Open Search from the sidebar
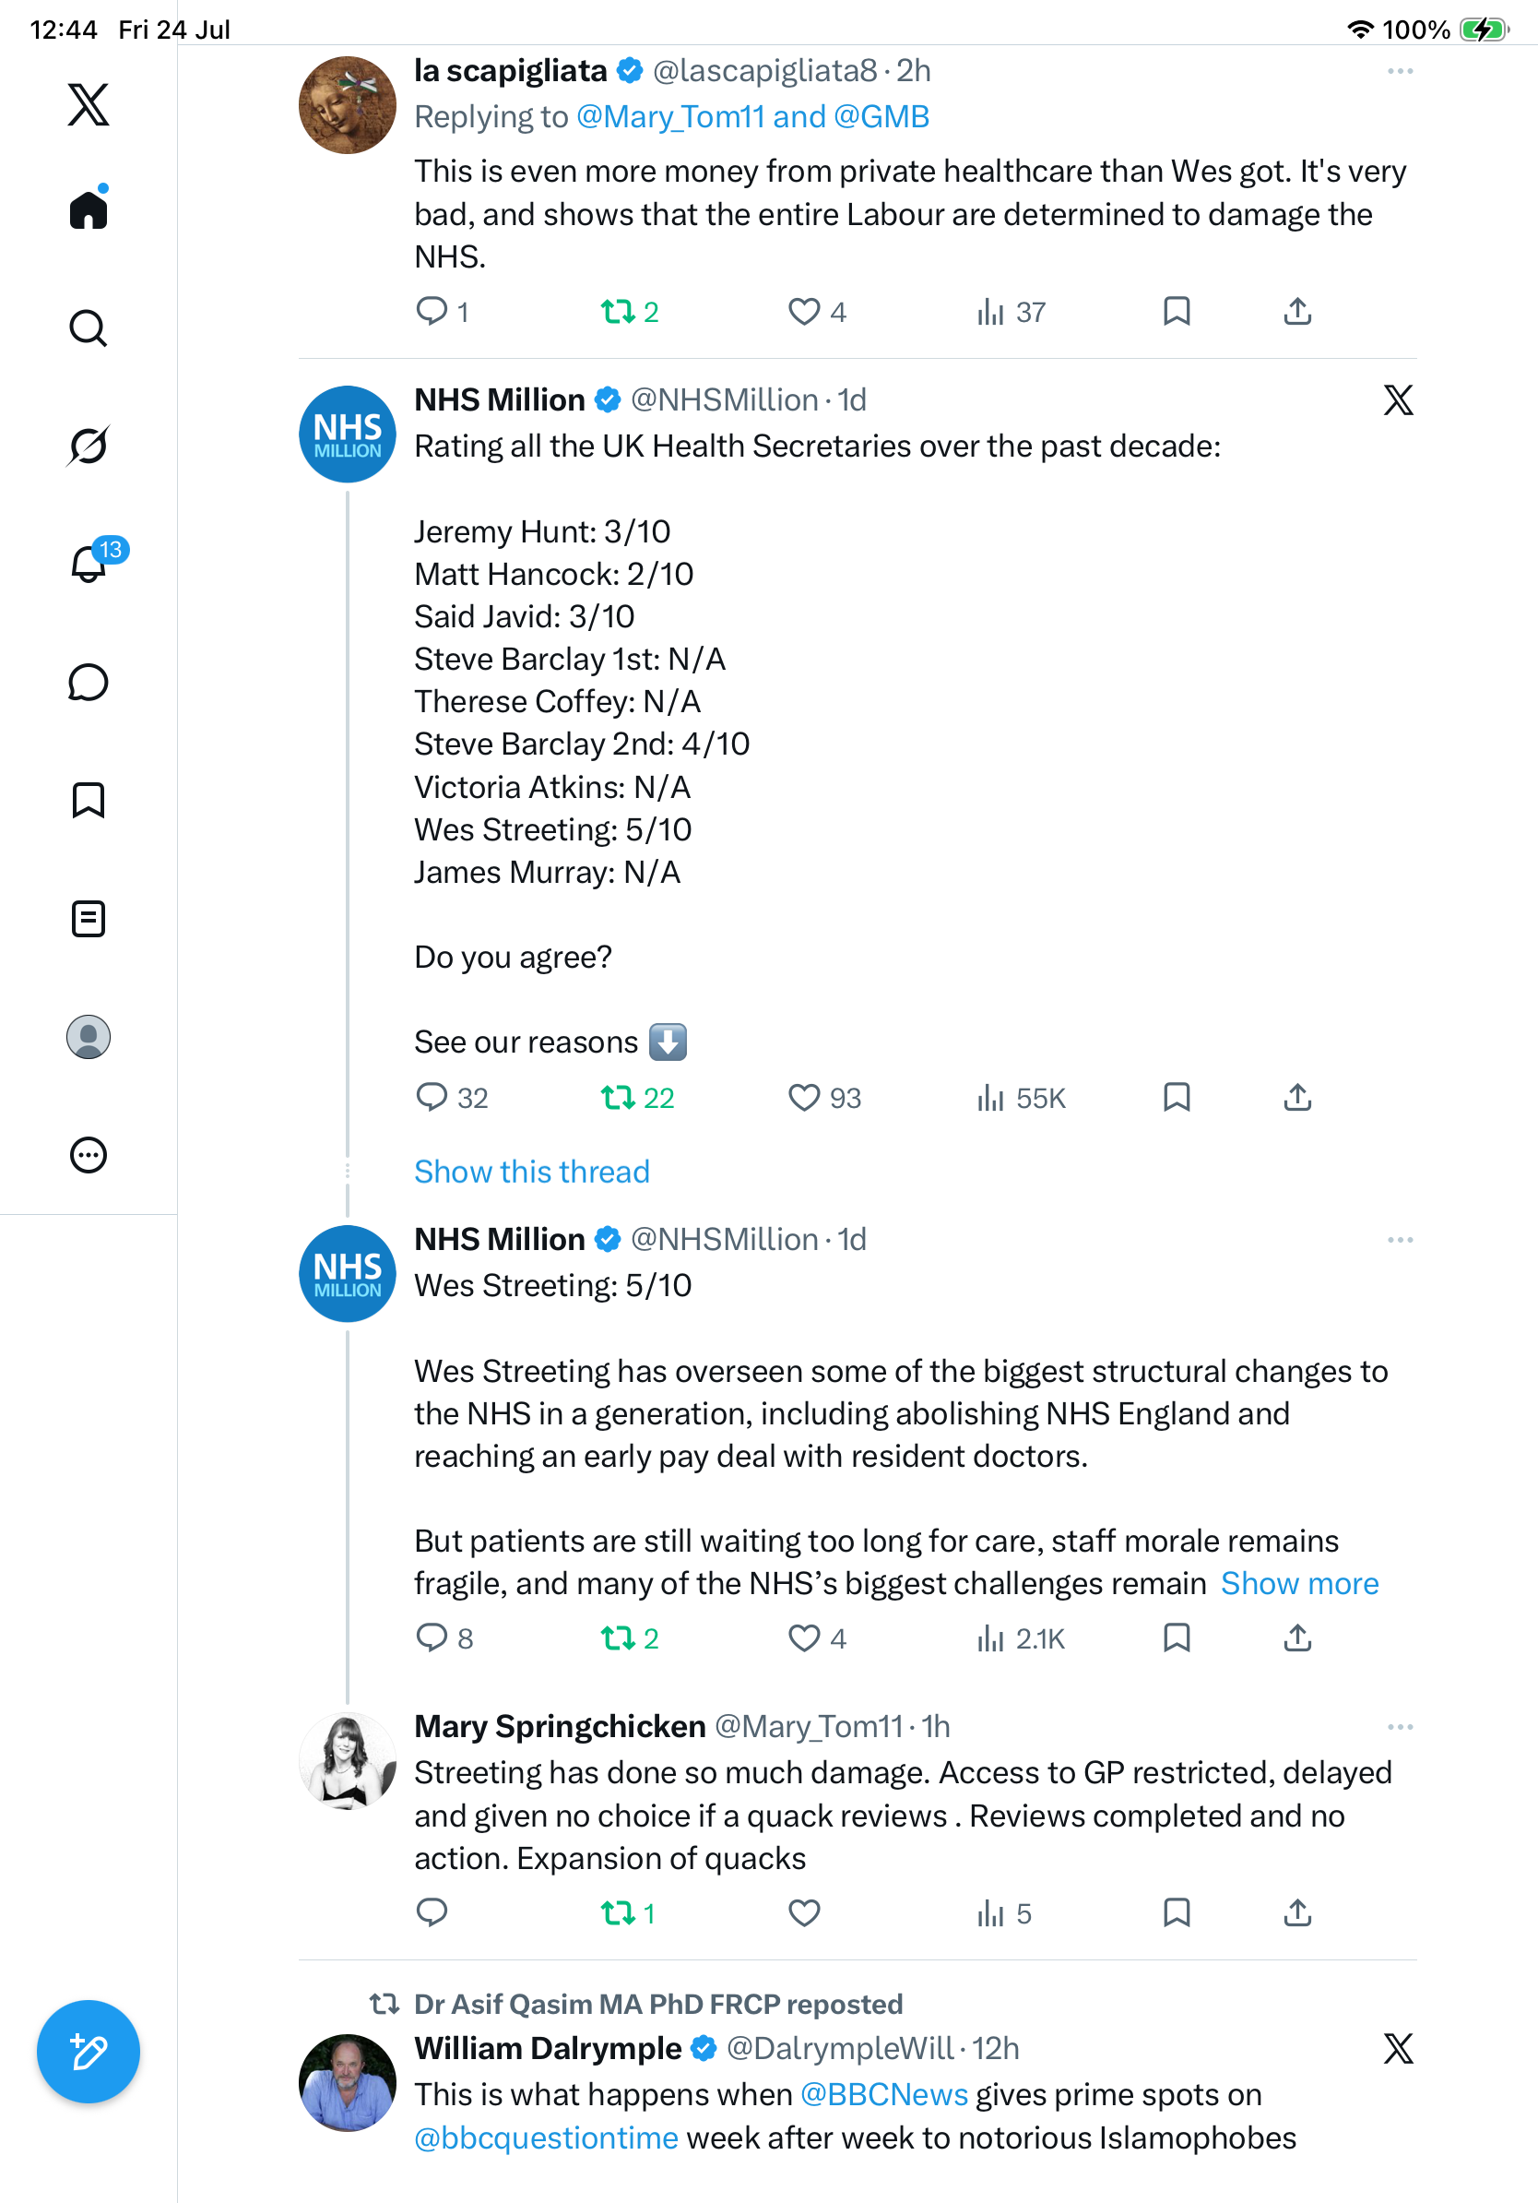1538x2203 pixels. pos(89,328)
